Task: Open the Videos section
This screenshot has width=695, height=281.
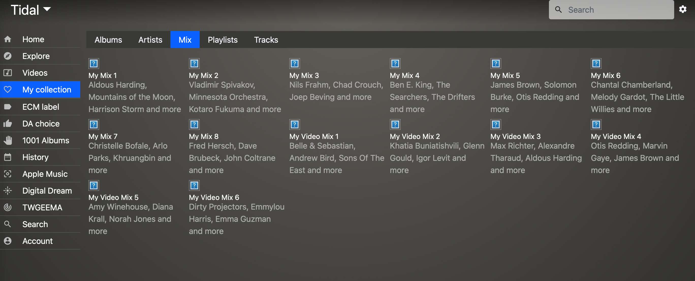Action: coord(40,73)
